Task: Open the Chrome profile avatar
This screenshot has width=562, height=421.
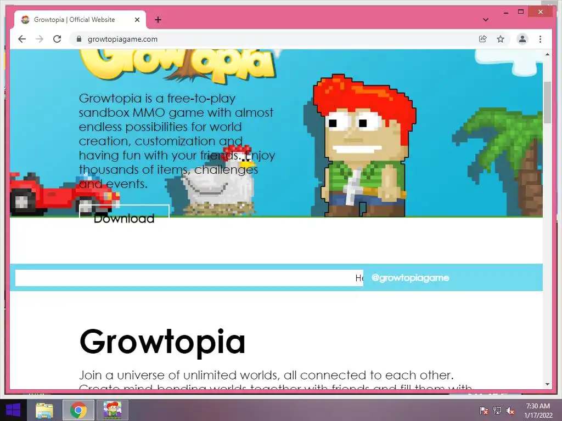Action: click(522, 39)
